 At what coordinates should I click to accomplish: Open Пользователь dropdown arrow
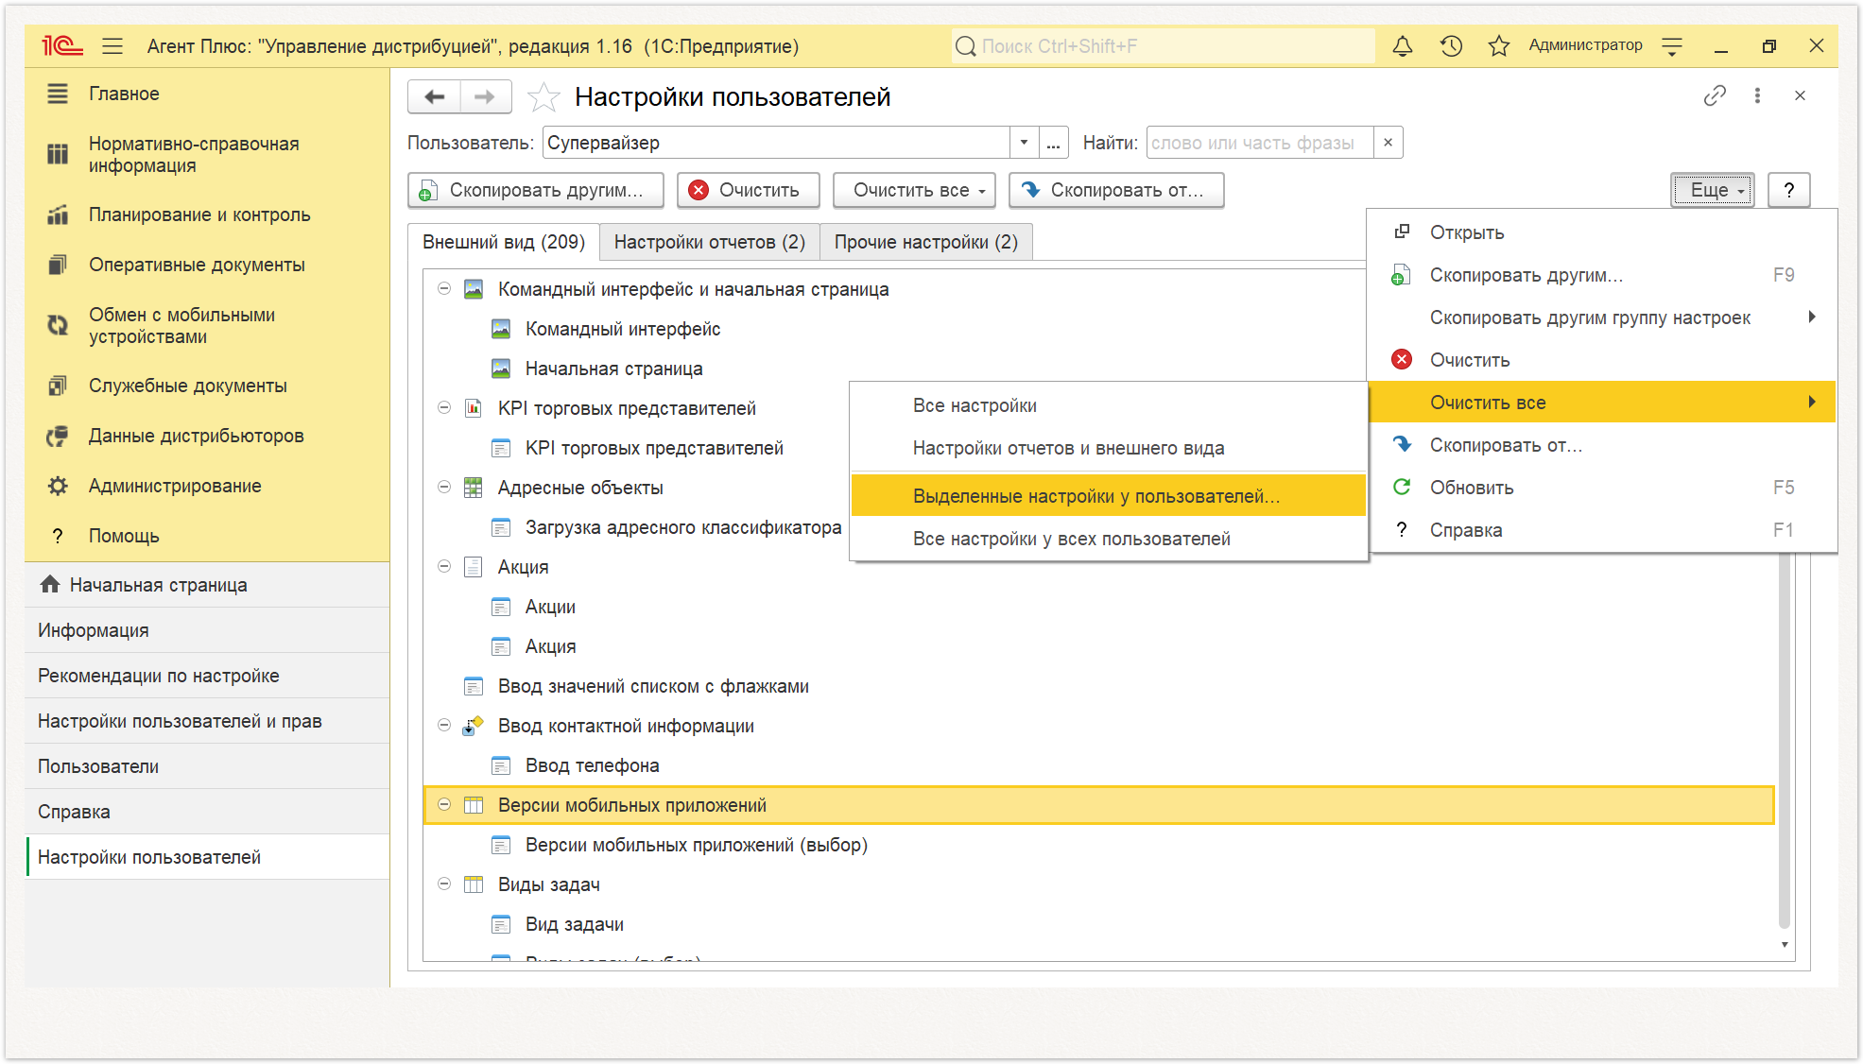pyautogui.click(x=1024, y=143)
